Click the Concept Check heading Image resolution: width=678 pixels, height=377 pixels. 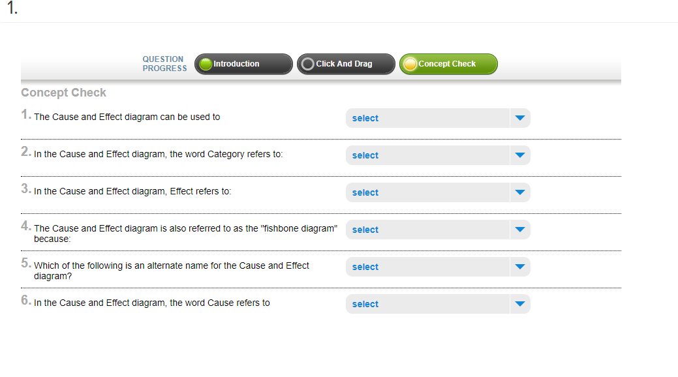[63, 93]
